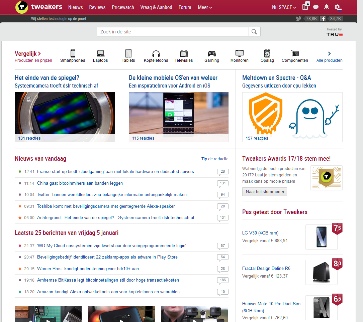Open the Meltdown and Spectre logos thumbnail

(292, 117)
